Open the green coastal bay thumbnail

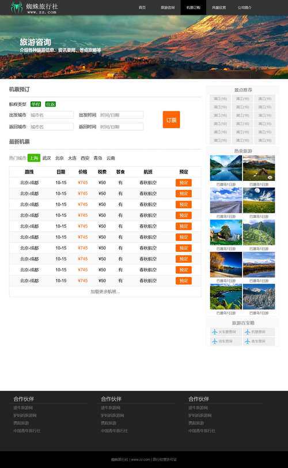[x=226, y=297]
